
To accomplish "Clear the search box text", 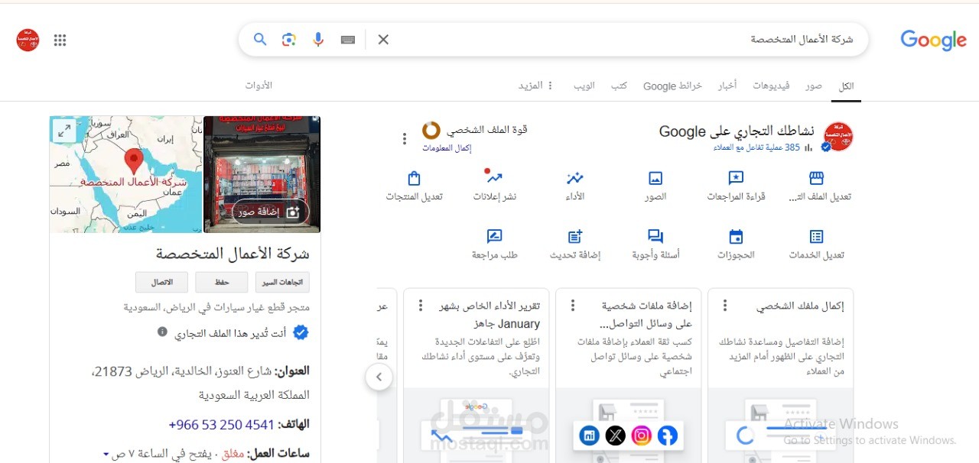I will 384,39.
